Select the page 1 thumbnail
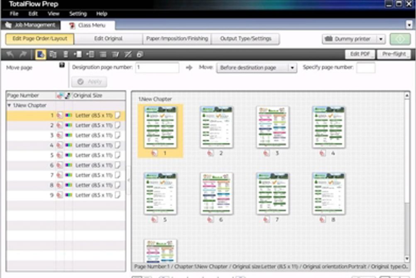Image resolution: width=416 pixels, height=278 pixels. 161,127
